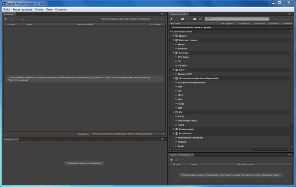Click Размер кадра column header

point(245,24)
